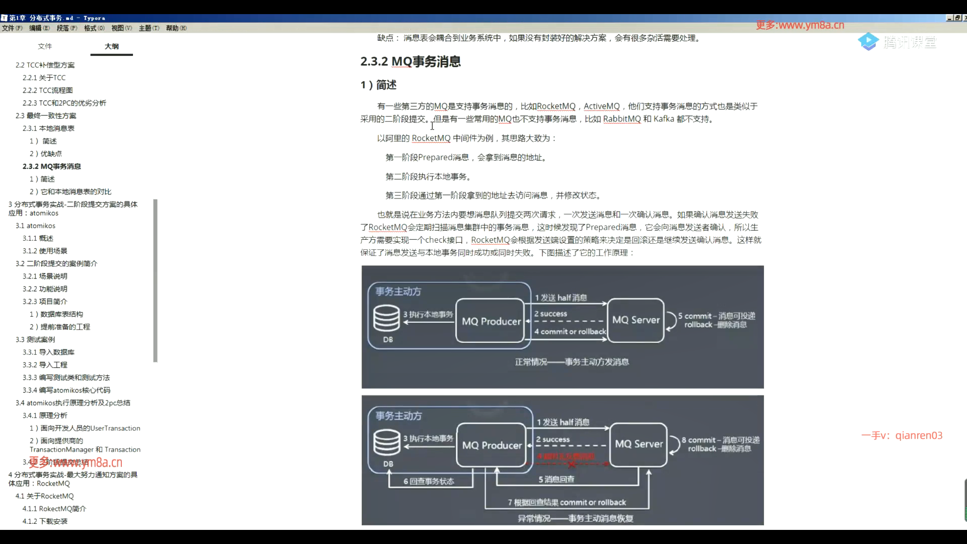
Task: Jump to 2.2 TCC补偿型方案 in outline
Action: click(45, 65)
